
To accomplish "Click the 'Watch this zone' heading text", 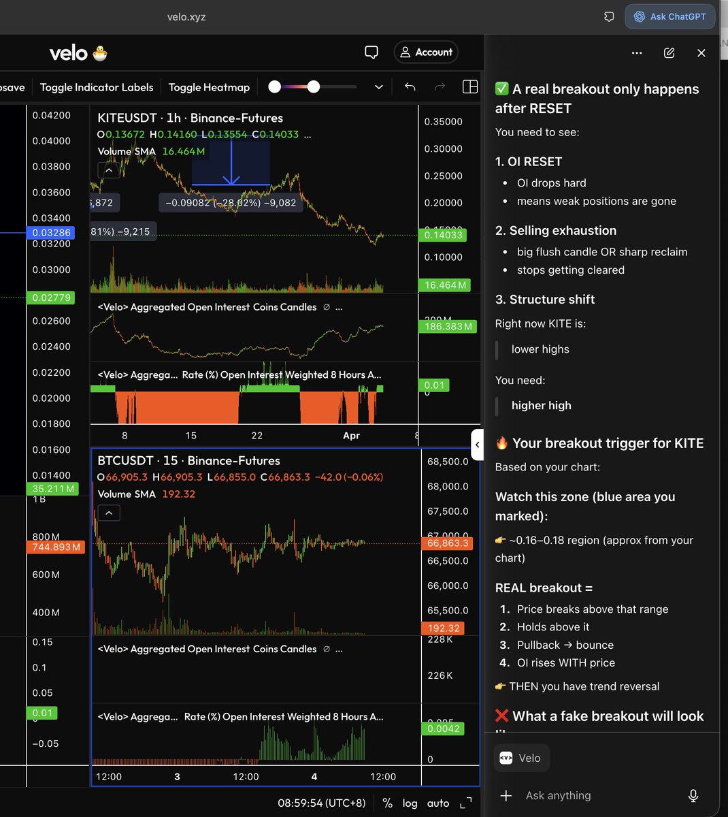I will coord(585,506).
